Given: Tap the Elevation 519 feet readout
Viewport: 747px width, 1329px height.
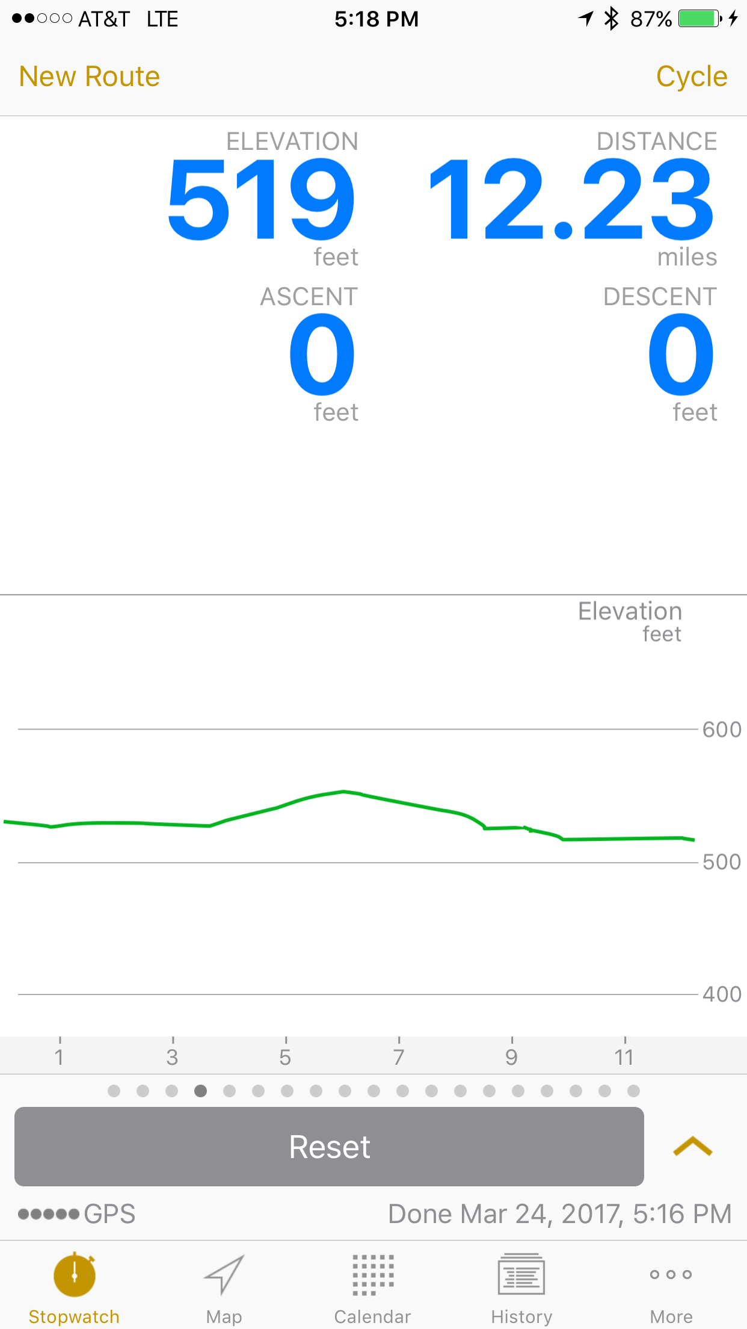Looking at the screenshot, I should tap(262, 199).
